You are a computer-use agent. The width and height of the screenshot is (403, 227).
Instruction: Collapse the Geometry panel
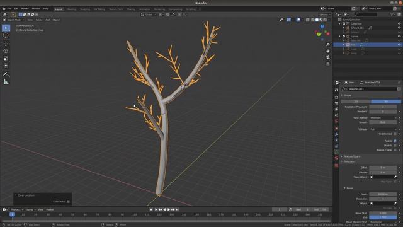point(342,161)
